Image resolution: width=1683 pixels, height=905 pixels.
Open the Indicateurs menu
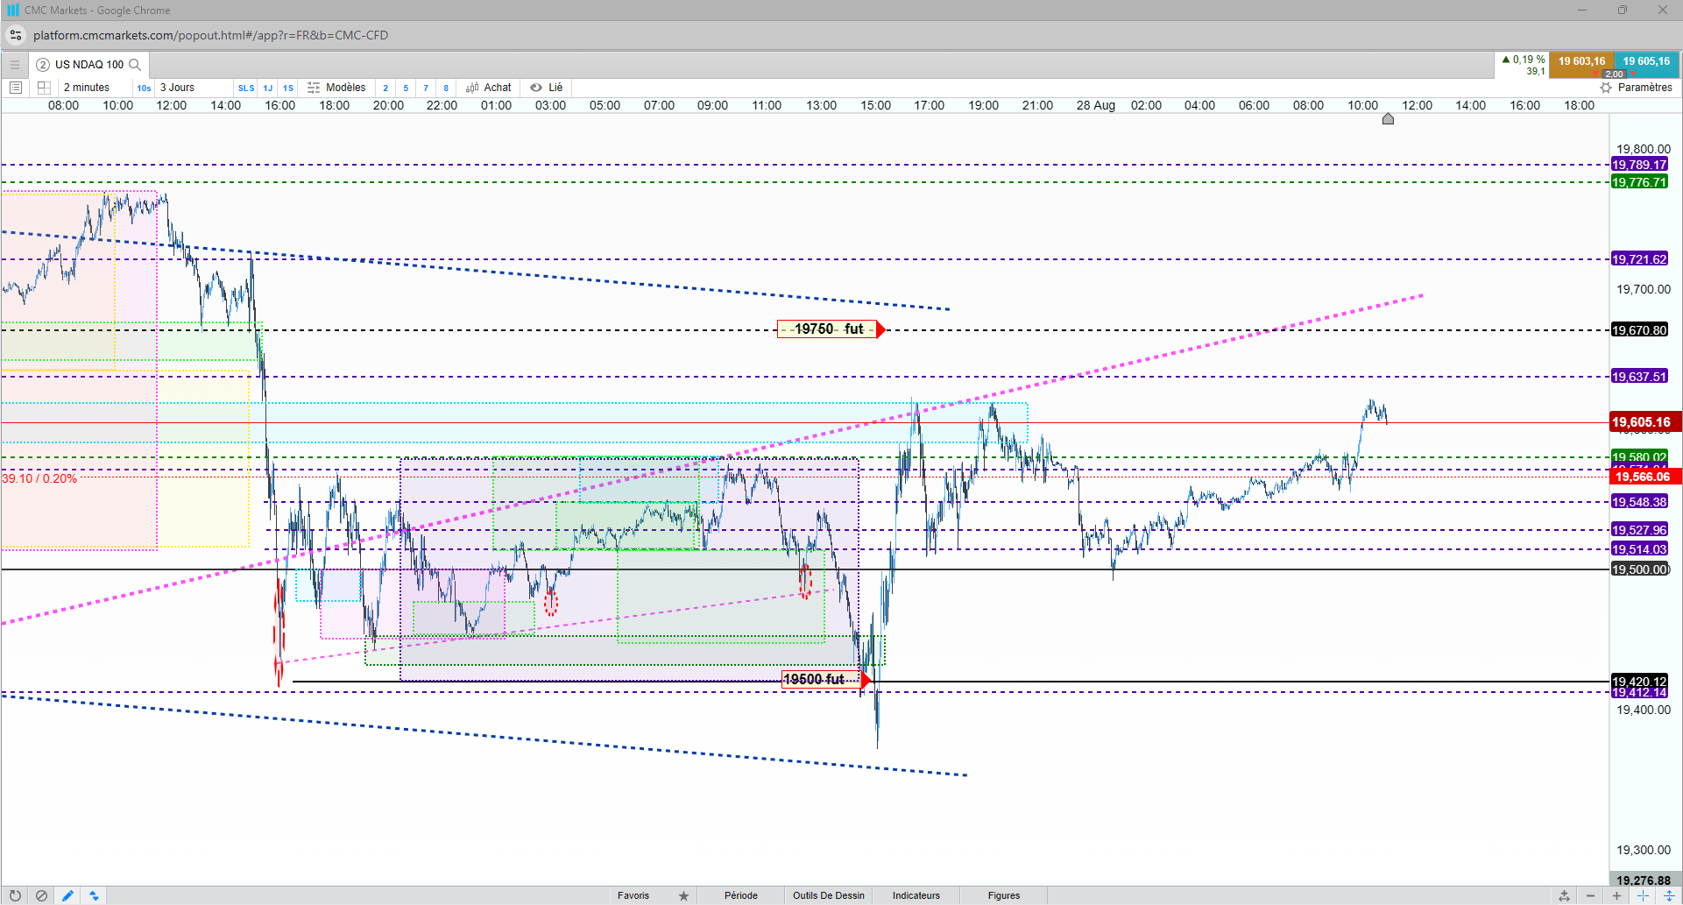[x=916, y=895]
